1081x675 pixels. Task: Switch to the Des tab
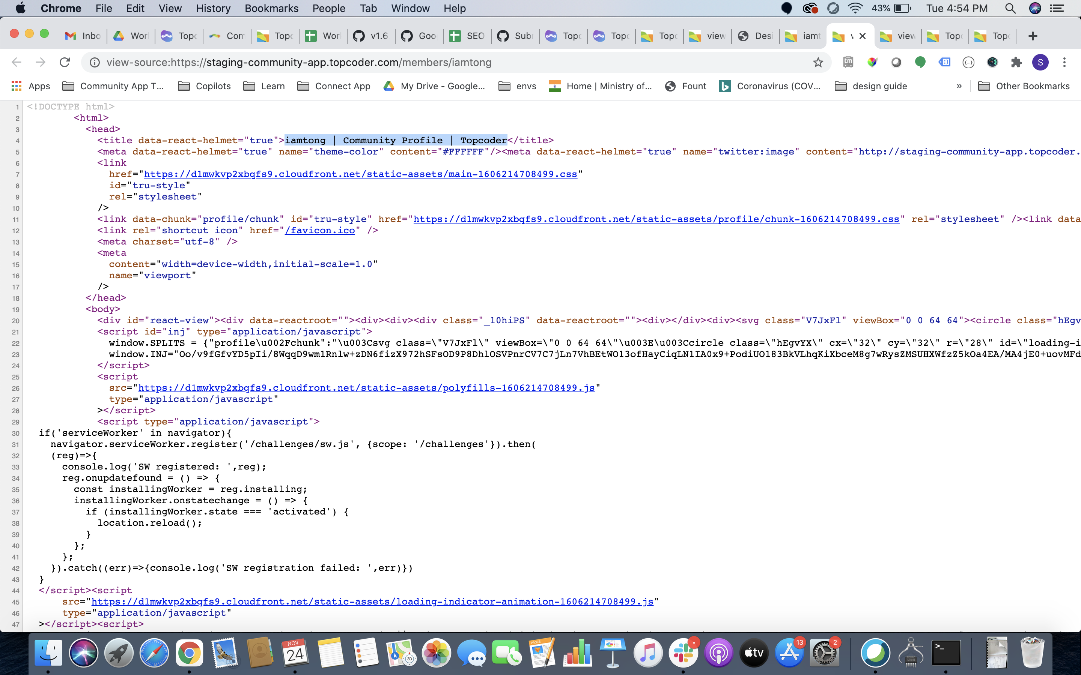pos(755,36)
